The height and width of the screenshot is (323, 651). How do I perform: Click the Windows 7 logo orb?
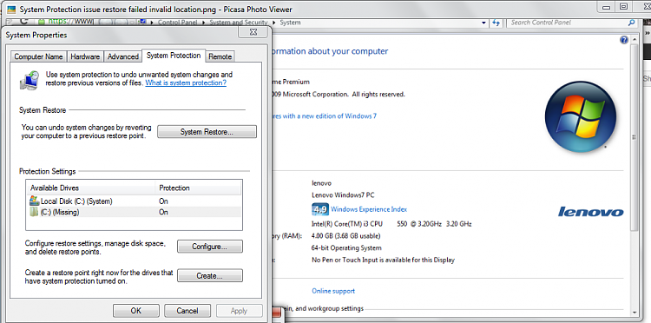click(x=581, y=116)
